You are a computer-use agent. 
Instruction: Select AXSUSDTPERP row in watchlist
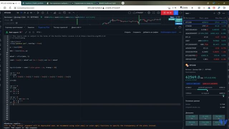tap(205, 48)
